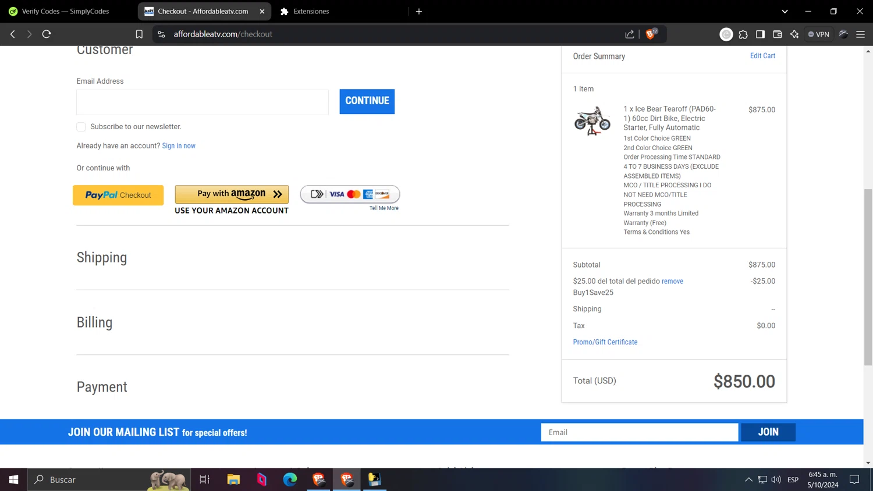Open the browser hamburger menu
The image size is (873, 491).
(861, 34)
